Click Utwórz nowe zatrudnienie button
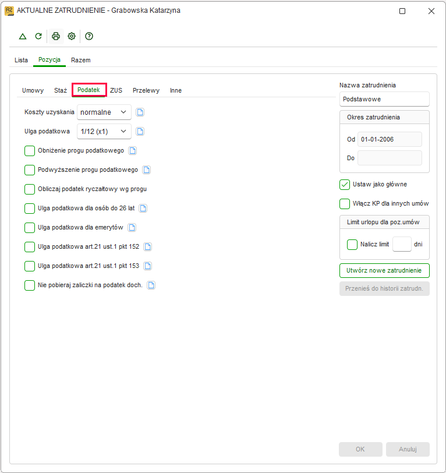The height and width of the screenshot is (473, 446). pyautogui.click(x=384, y=271)
